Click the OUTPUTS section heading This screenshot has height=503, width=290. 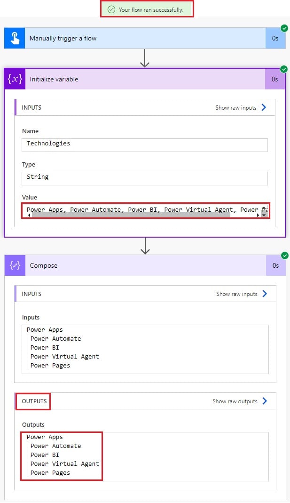(x=34, y=401)
